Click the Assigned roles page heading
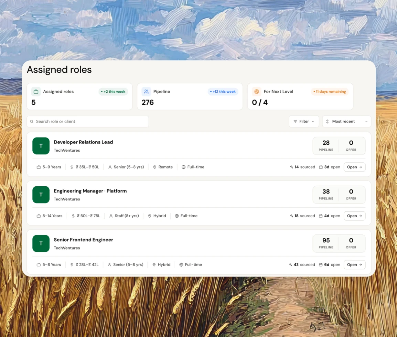This screenshot has height=337, width=397. [x=59, y=70]
